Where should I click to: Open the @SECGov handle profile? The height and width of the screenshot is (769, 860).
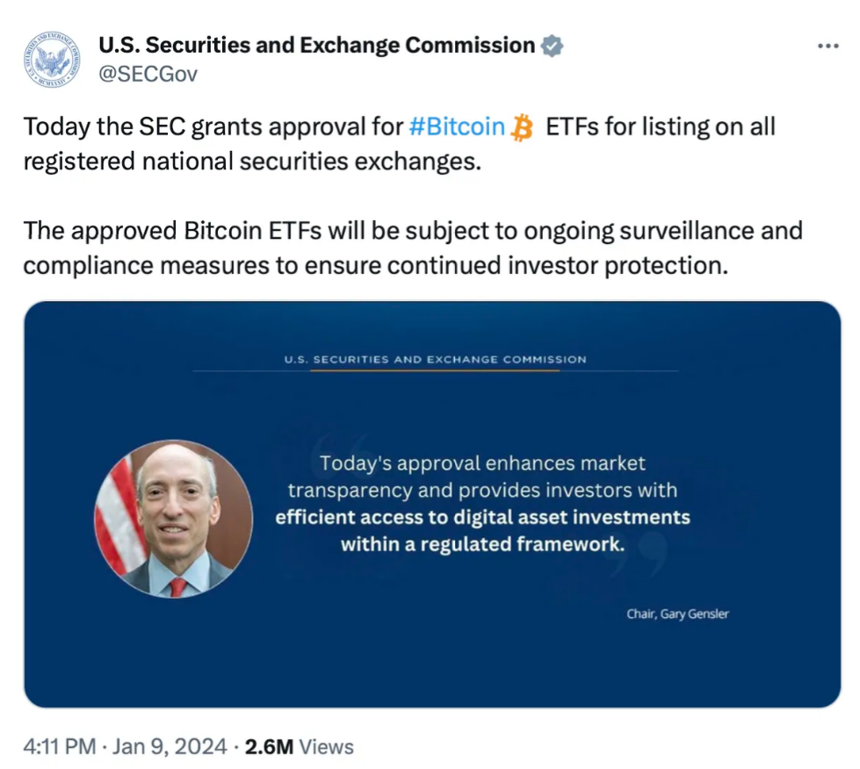[148, 74]
